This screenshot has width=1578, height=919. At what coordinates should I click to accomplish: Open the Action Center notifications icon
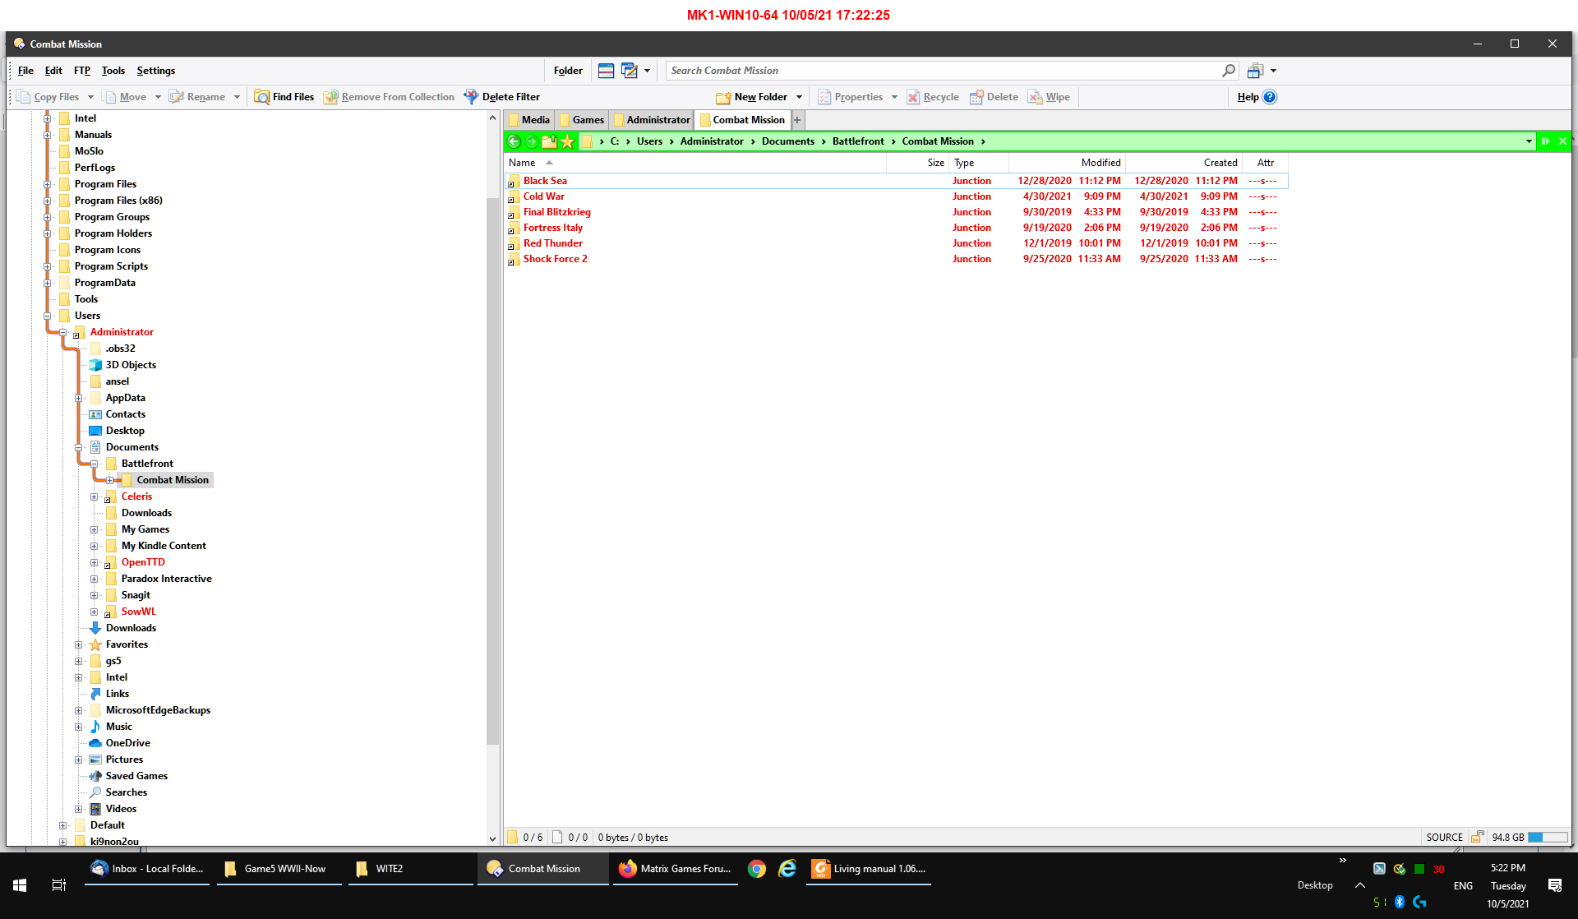pyautogui.click(x=1555, y=885)
